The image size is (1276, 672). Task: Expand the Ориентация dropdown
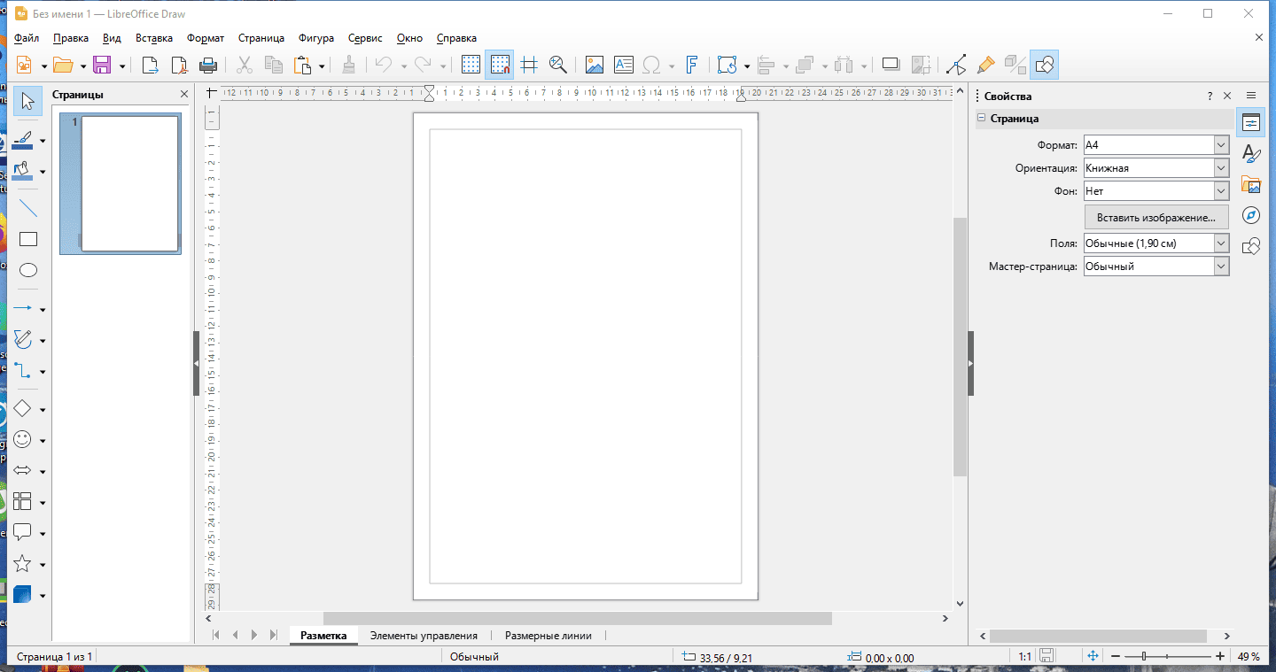(1221, 168)
